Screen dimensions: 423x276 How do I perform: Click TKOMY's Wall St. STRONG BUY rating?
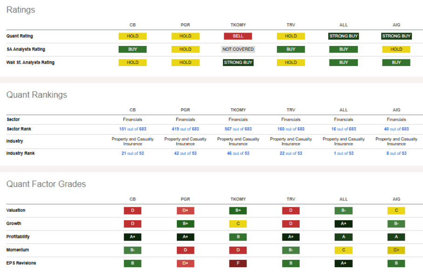point(238,62)
